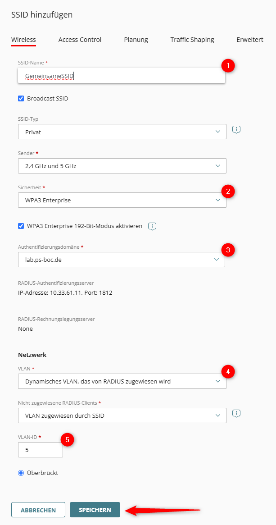The height and width of the screenshot is (525, 276).
Task: Expand the Authentifizierungsdomäne dropdown lab.ps-boc.de
Action: (x=122, y=260)
